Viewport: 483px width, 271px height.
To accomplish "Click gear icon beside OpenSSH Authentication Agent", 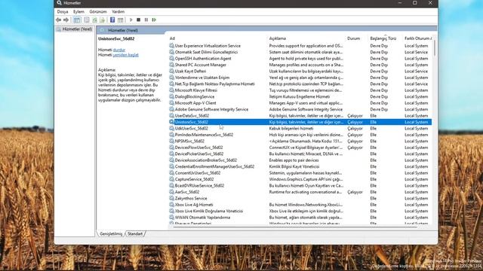I will click(171, 59).
